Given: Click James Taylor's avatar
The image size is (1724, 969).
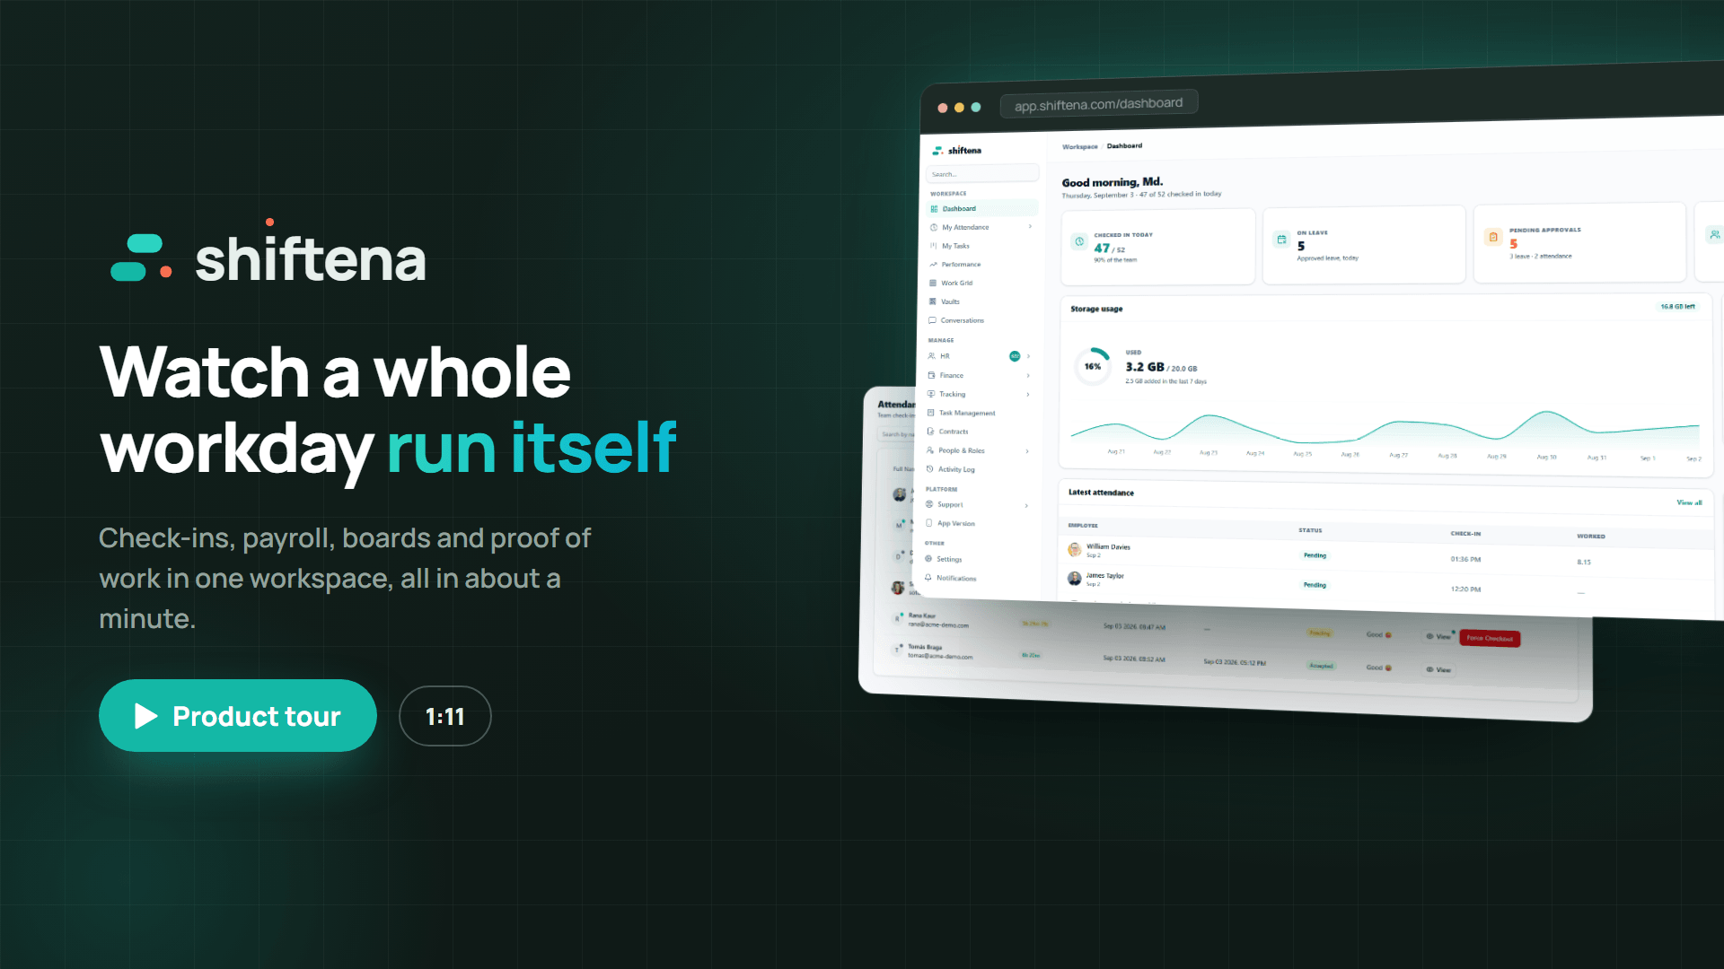Looking at the screenshot, I should point(1074,579).
